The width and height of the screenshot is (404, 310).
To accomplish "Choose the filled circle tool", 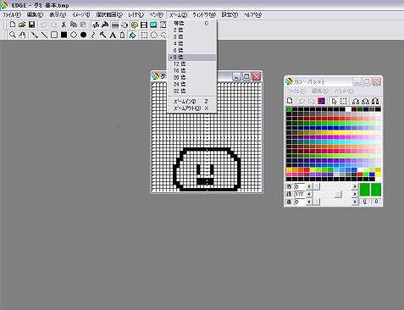I will [x=83, y=35].
